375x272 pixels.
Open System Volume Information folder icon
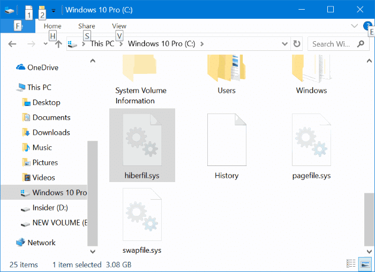(x=139, y=69)
